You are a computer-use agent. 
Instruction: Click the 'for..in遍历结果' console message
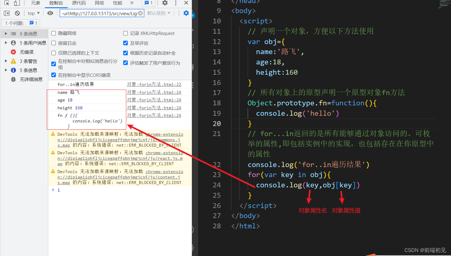coord(76,84)
